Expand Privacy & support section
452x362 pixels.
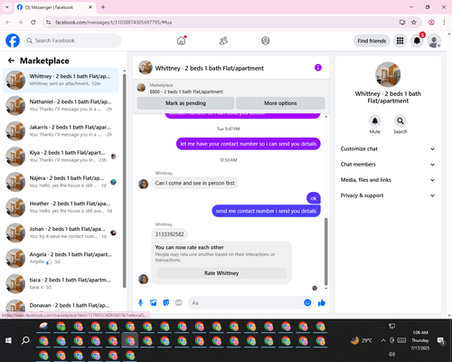click(x=388, y=195)
